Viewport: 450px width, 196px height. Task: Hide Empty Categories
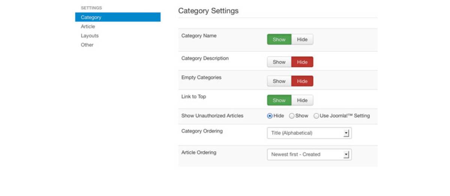tap(302, 81)
